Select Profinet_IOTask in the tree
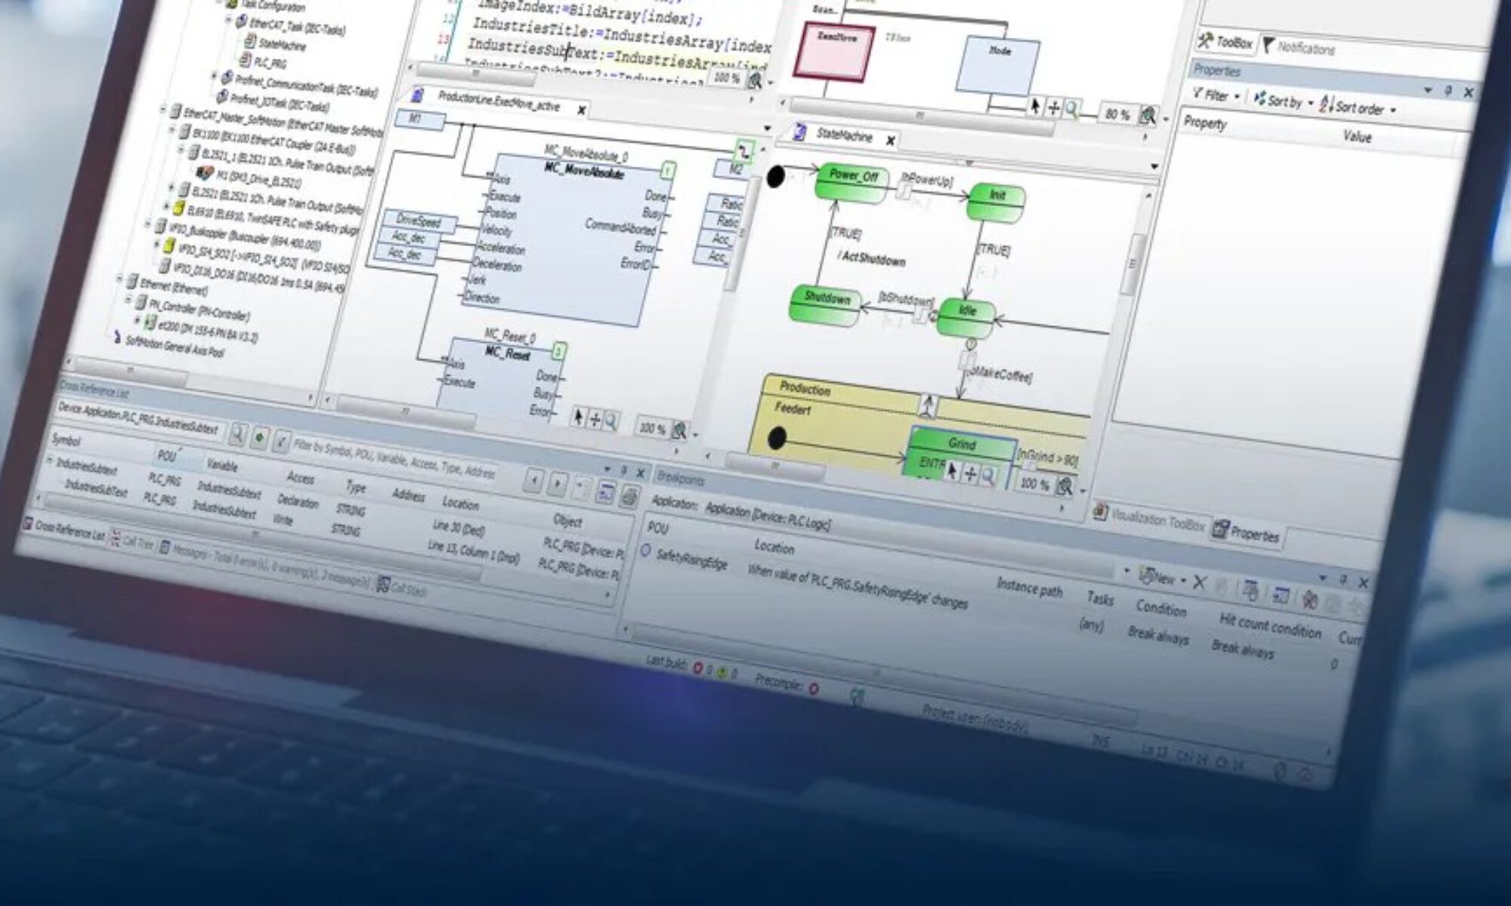The height and width of the screenshot is (906, 1511). point(273,102)
